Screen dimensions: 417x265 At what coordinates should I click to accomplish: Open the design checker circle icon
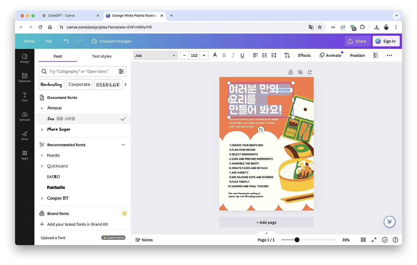(385, 240)
